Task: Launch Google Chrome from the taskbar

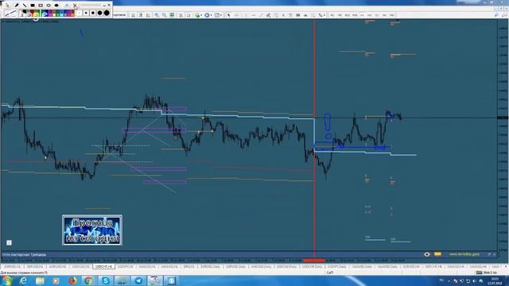Action: [x=88, y=280]
